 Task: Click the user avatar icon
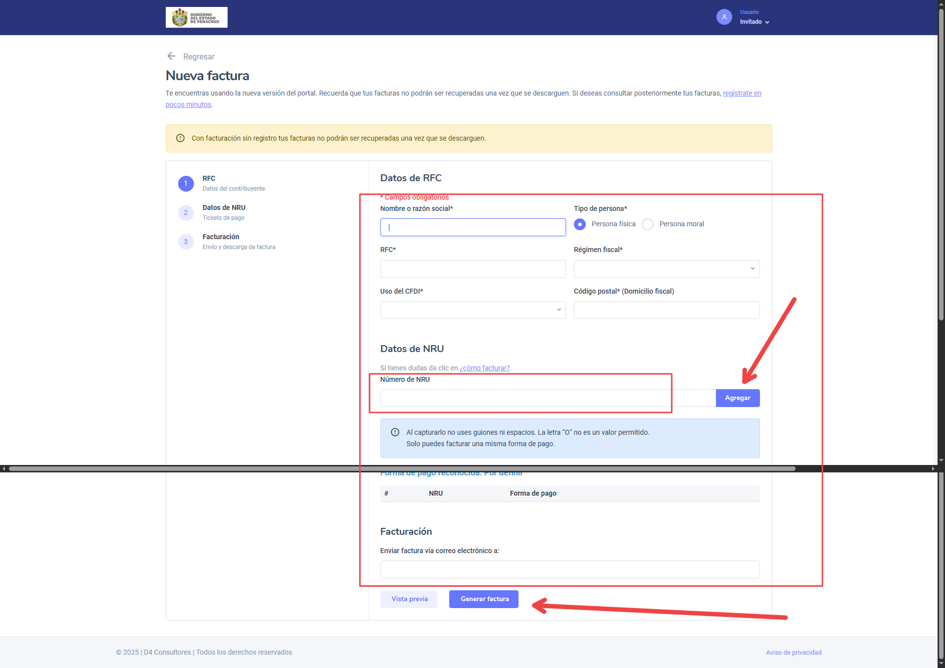(x=724, y=17)
